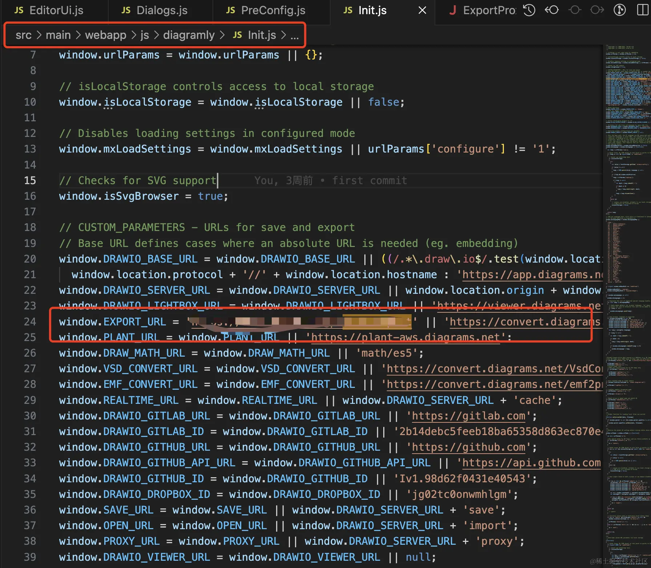The image size is (651, 568).
Task: Click line number 39 in the gutter
Action: (x=30, y=557)
